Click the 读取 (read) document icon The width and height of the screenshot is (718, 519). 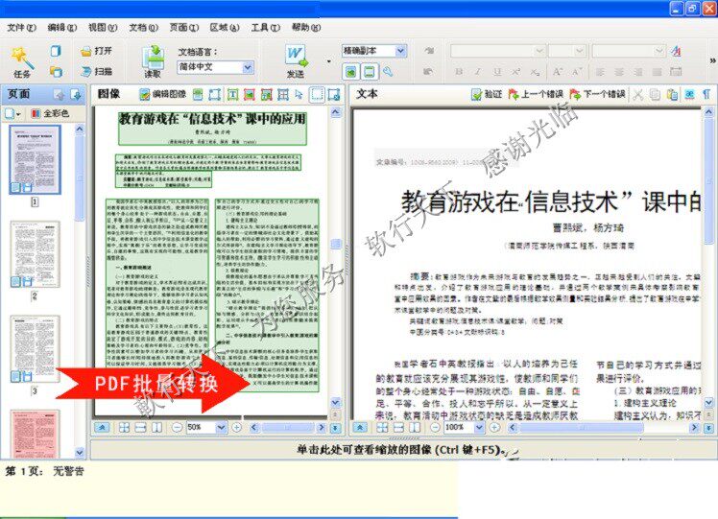153,61
